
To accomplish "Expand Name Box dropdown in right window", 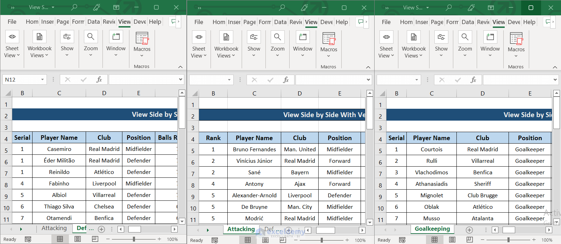I will coord(417,80).
